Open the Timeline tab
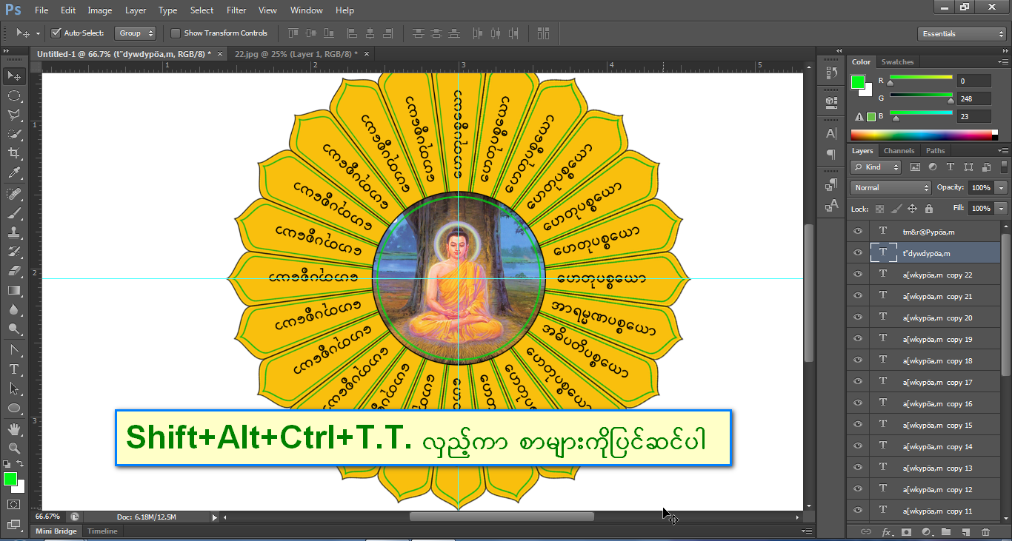 click(102, 531)
